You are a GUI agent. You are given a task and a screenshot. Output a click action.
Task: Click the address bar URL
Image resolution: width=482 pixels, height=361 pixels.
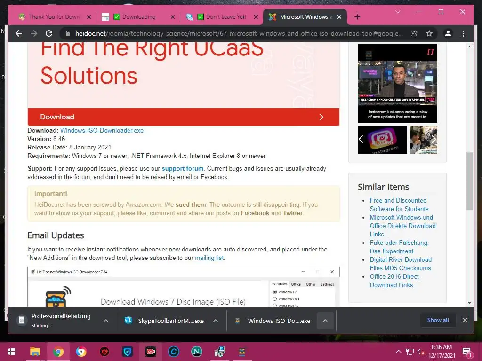click(239, 33)
